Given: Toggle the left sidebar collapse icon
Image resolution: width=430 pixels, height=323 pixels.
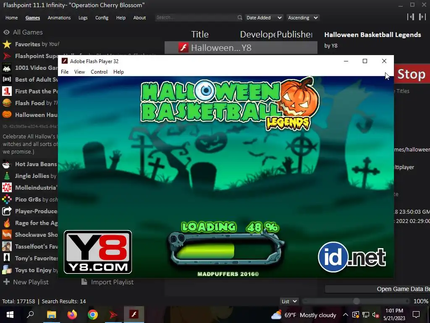Looking at the screenshot, I should (411, 17).
